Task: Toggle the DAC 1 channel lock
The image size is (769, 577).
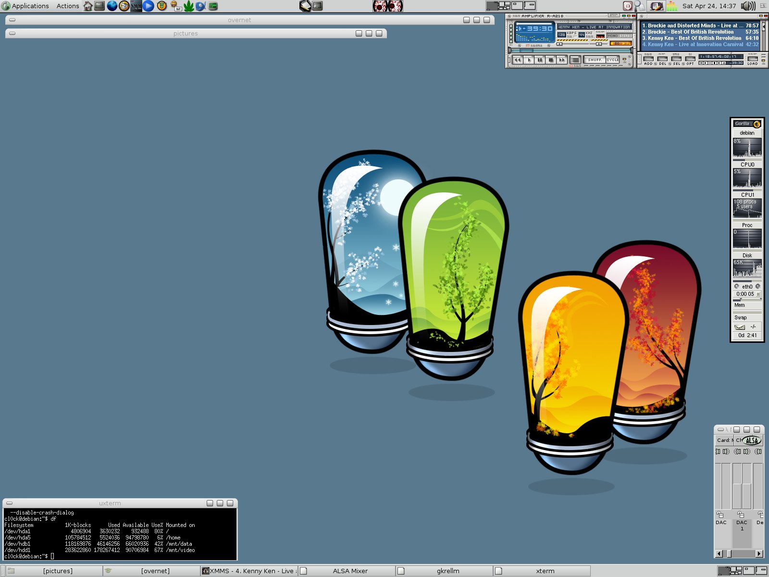Action: coord(741,514)
